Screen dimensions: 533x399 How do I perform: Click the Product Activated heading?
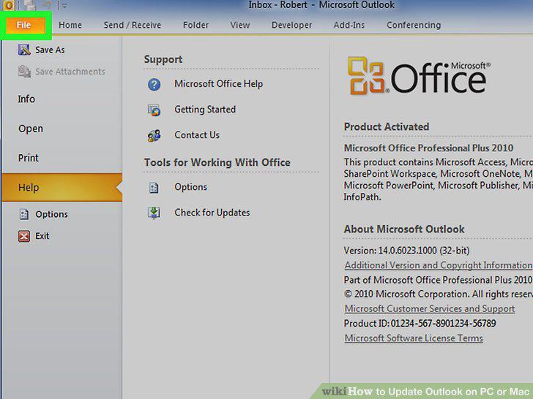point(387,127)
